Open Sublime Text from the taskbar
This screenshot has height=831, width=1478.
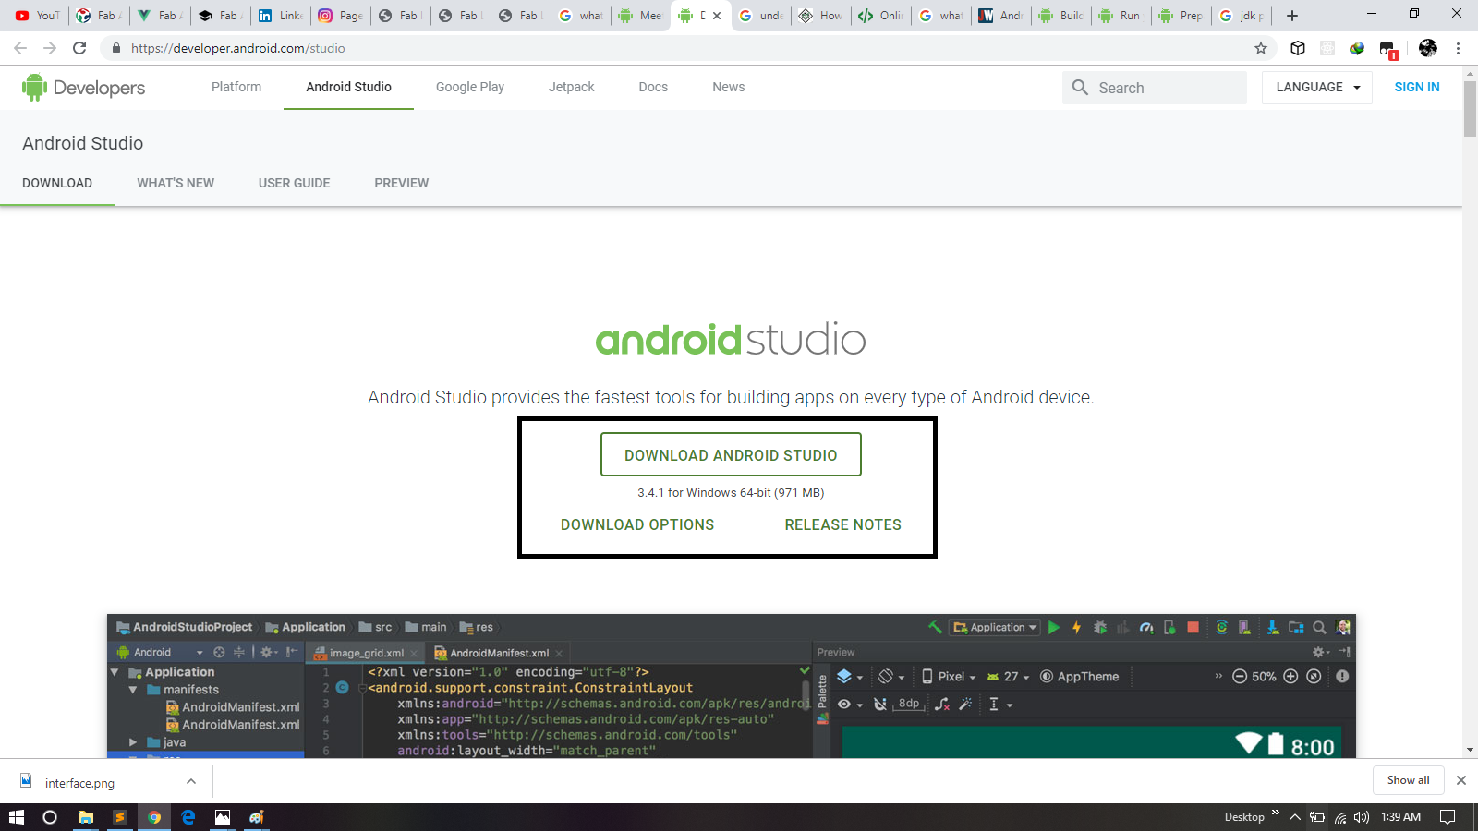point(120,817)
